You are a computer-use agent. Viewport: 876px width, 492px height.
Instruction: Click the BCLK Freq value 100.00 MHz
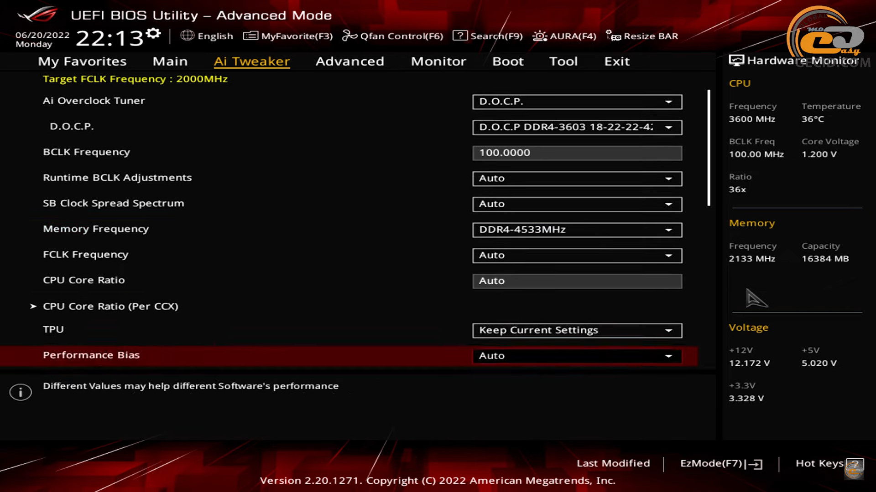point(756,154)
